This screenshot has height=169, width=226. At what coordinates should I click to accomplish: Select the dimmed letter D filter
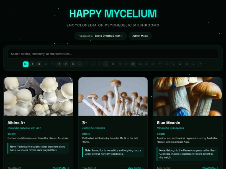[x=52, y=64]
